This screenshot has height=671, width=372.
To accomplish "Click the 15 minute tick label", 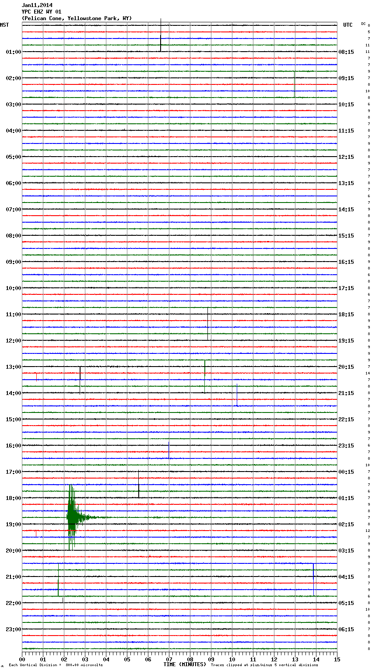I will [337, 659].
